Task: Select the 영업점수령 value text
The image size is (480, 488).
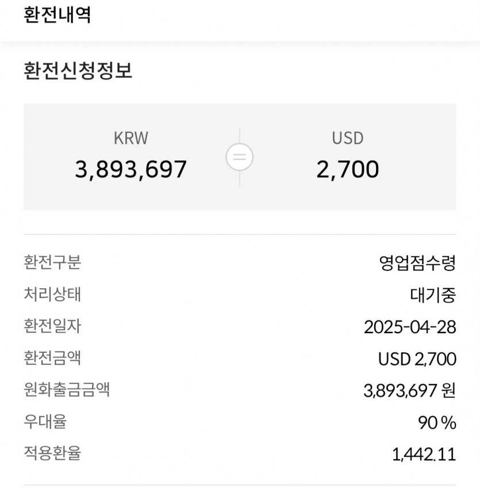Action: pyautogui.click(x=417, y=264)
